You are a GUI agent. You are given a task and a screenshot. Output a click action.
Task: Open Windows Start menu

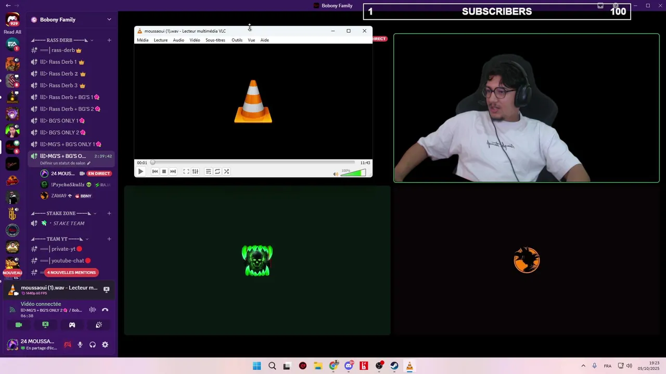tap(257, 366)
